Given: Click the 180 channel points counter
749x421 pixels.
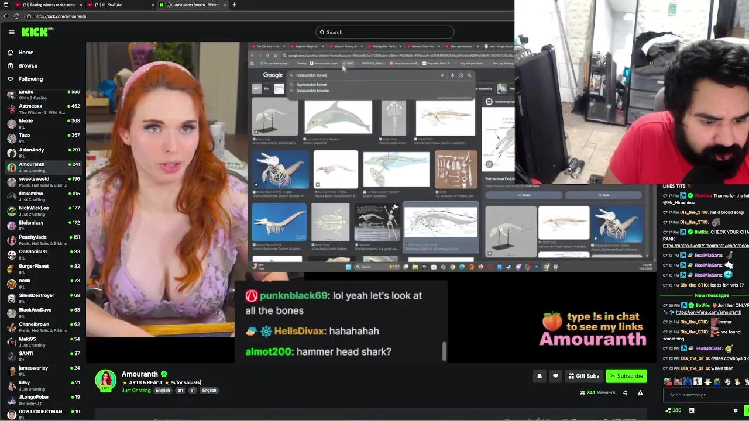Looking at the screenshot, I should 674,410.
